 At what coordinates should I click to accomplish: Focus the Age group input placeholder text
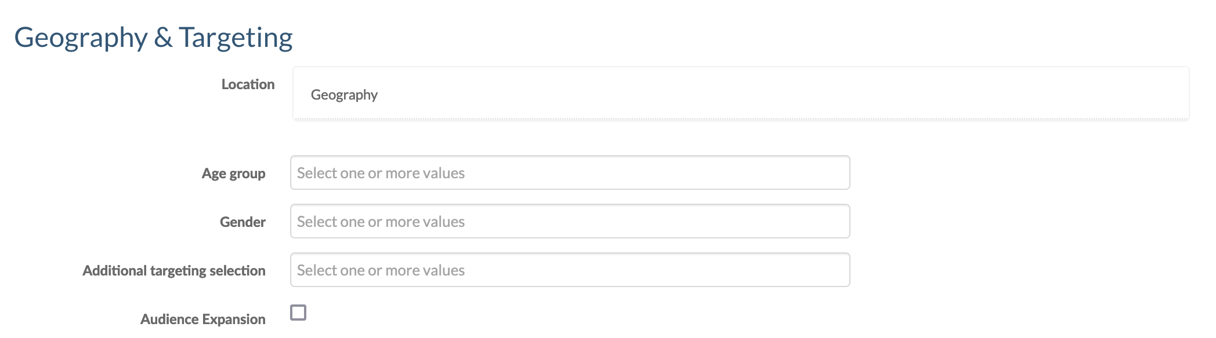(381, 173)
